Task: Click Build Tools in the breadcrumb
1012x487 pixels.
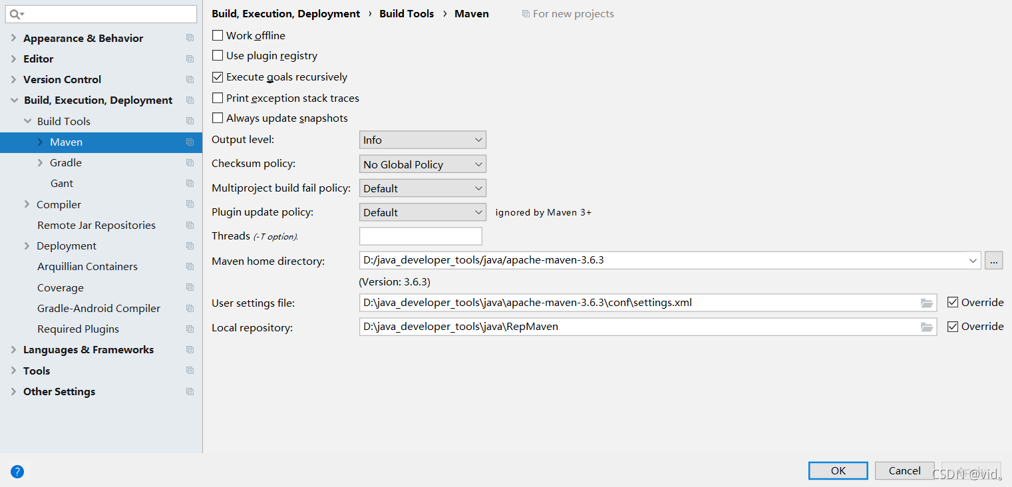Action: pyautogui.click(x=407, y=13)
